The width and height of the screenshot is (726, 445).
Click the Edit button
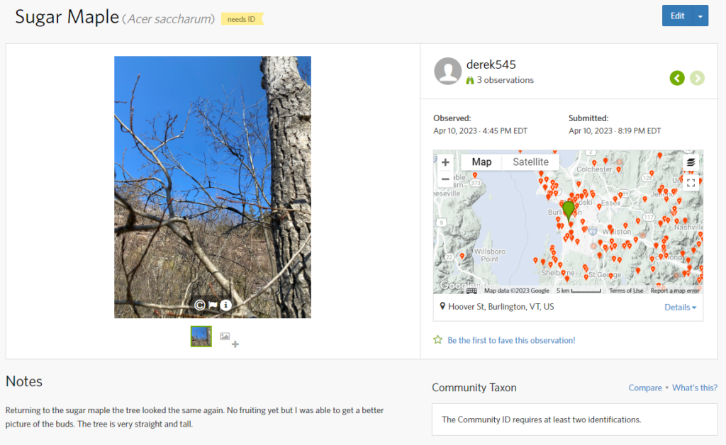click(x=677, y=16)
